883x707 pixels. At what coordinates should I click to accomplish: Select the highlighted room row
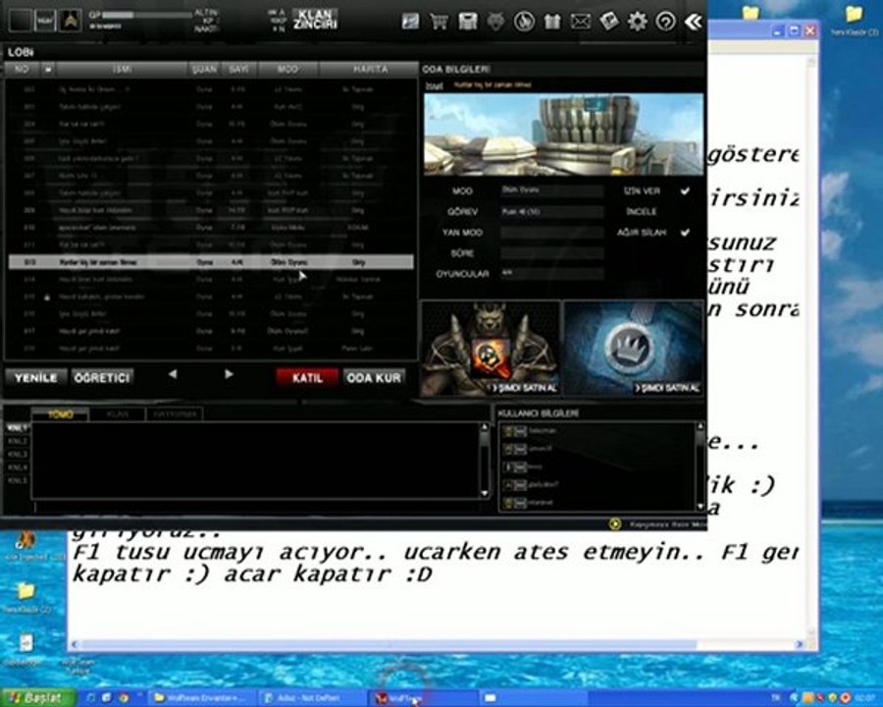click(211, 262)
